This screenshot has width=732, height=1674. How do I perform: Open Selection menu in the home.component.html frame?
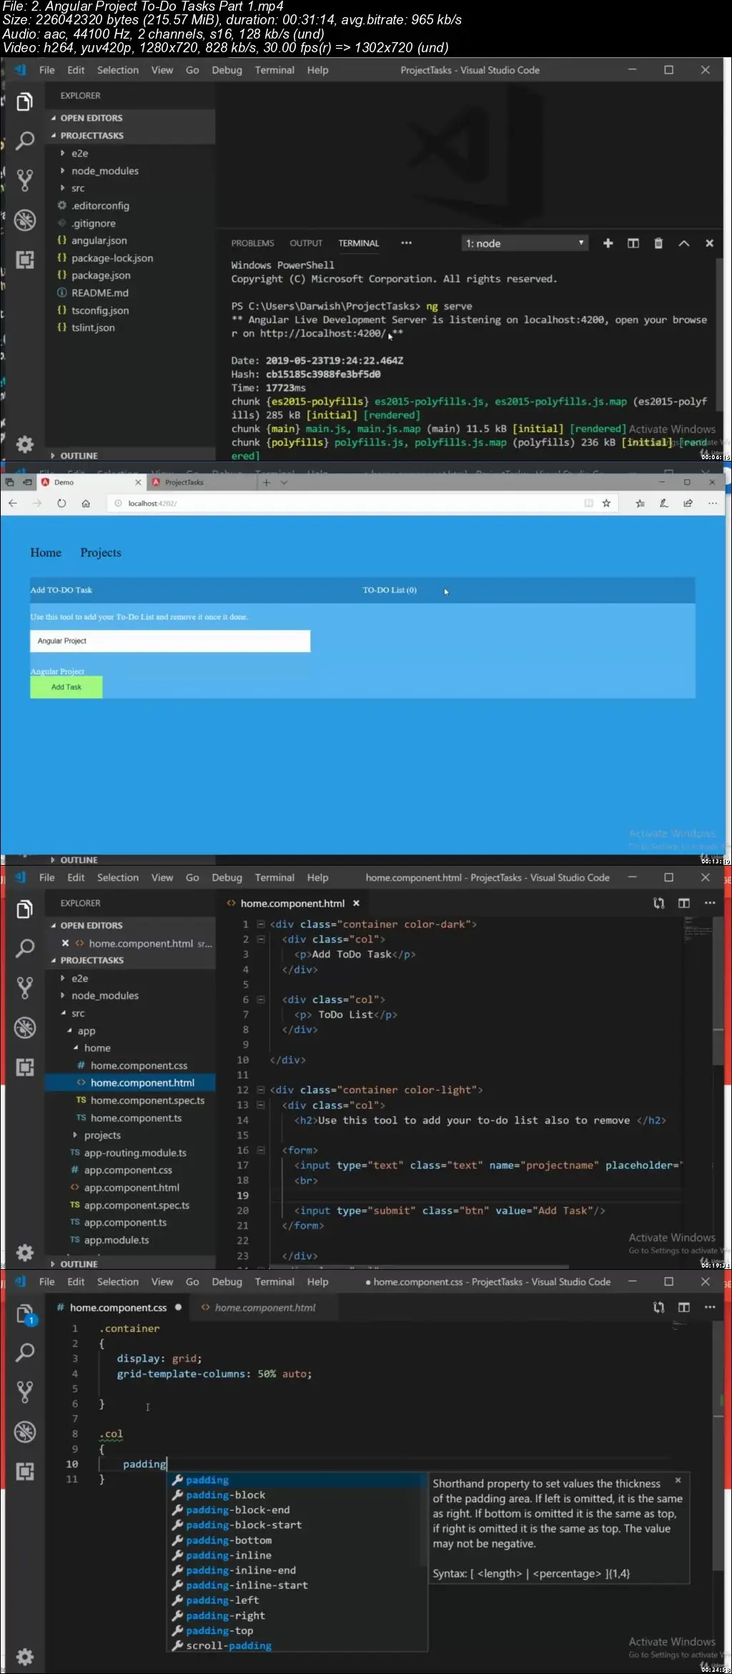click(x=118, y=878)
